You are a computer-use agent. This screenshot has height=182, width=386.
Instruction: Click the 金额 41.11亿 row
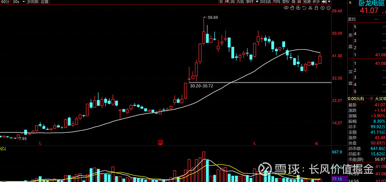tap(367, 132)
